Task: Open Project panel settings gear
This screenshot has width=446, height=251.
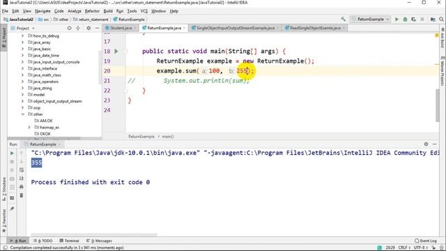Action: [89, 28]
